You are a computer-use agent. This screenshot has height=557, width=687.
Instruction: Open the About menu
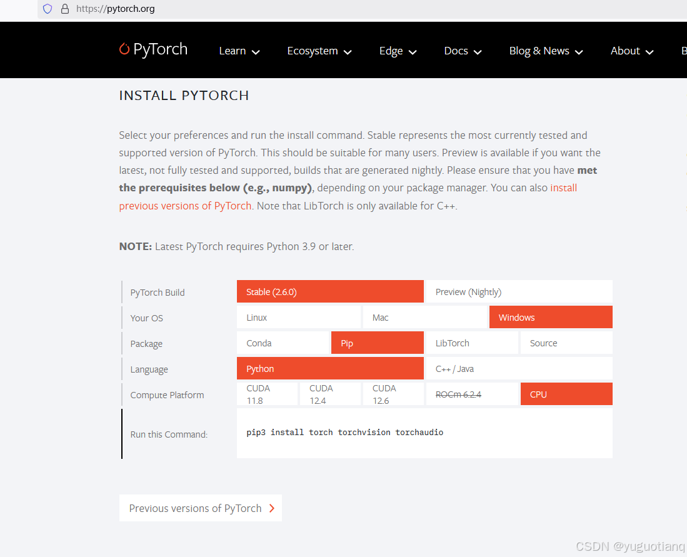pyautogui.click(x=632, y=51)
